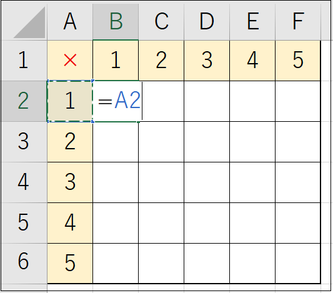Select column F header

tap(298, 22)
